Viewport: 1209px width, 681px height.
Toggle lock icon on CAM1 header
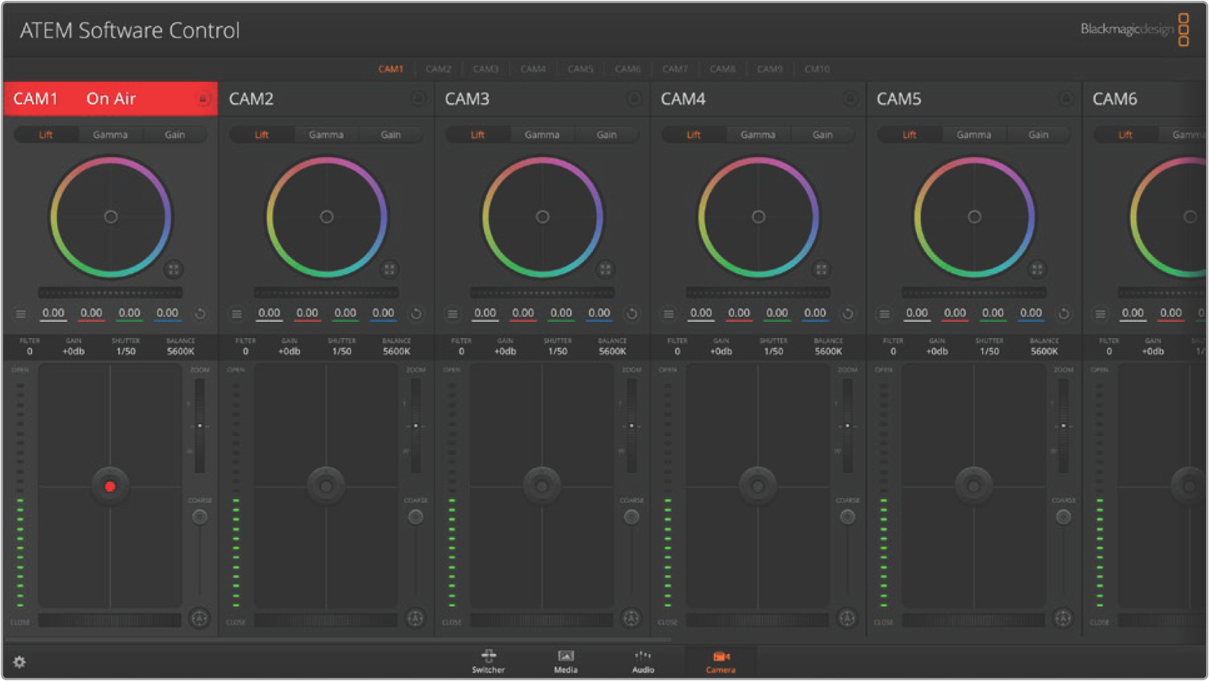coord(203,99)
